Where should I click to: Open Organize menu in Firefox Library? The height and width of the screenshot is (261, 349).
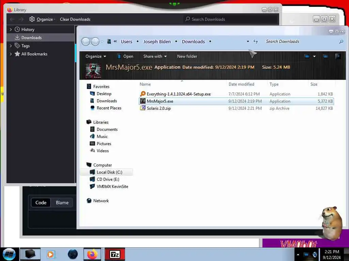[42, 19]
